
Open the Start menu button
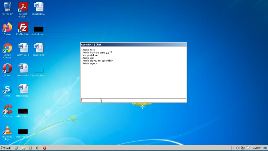tap(5, 148)
